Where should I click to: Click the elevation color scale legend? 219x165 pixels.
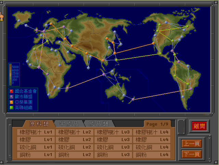pyautogui.click(x=14, y=75)
